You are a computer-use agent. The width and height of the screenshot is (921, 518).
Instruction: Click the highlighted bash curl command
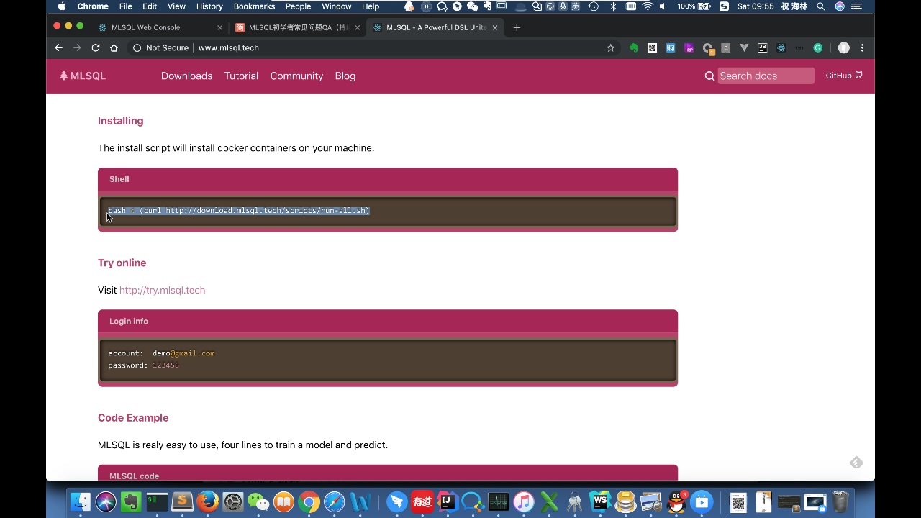239,211
